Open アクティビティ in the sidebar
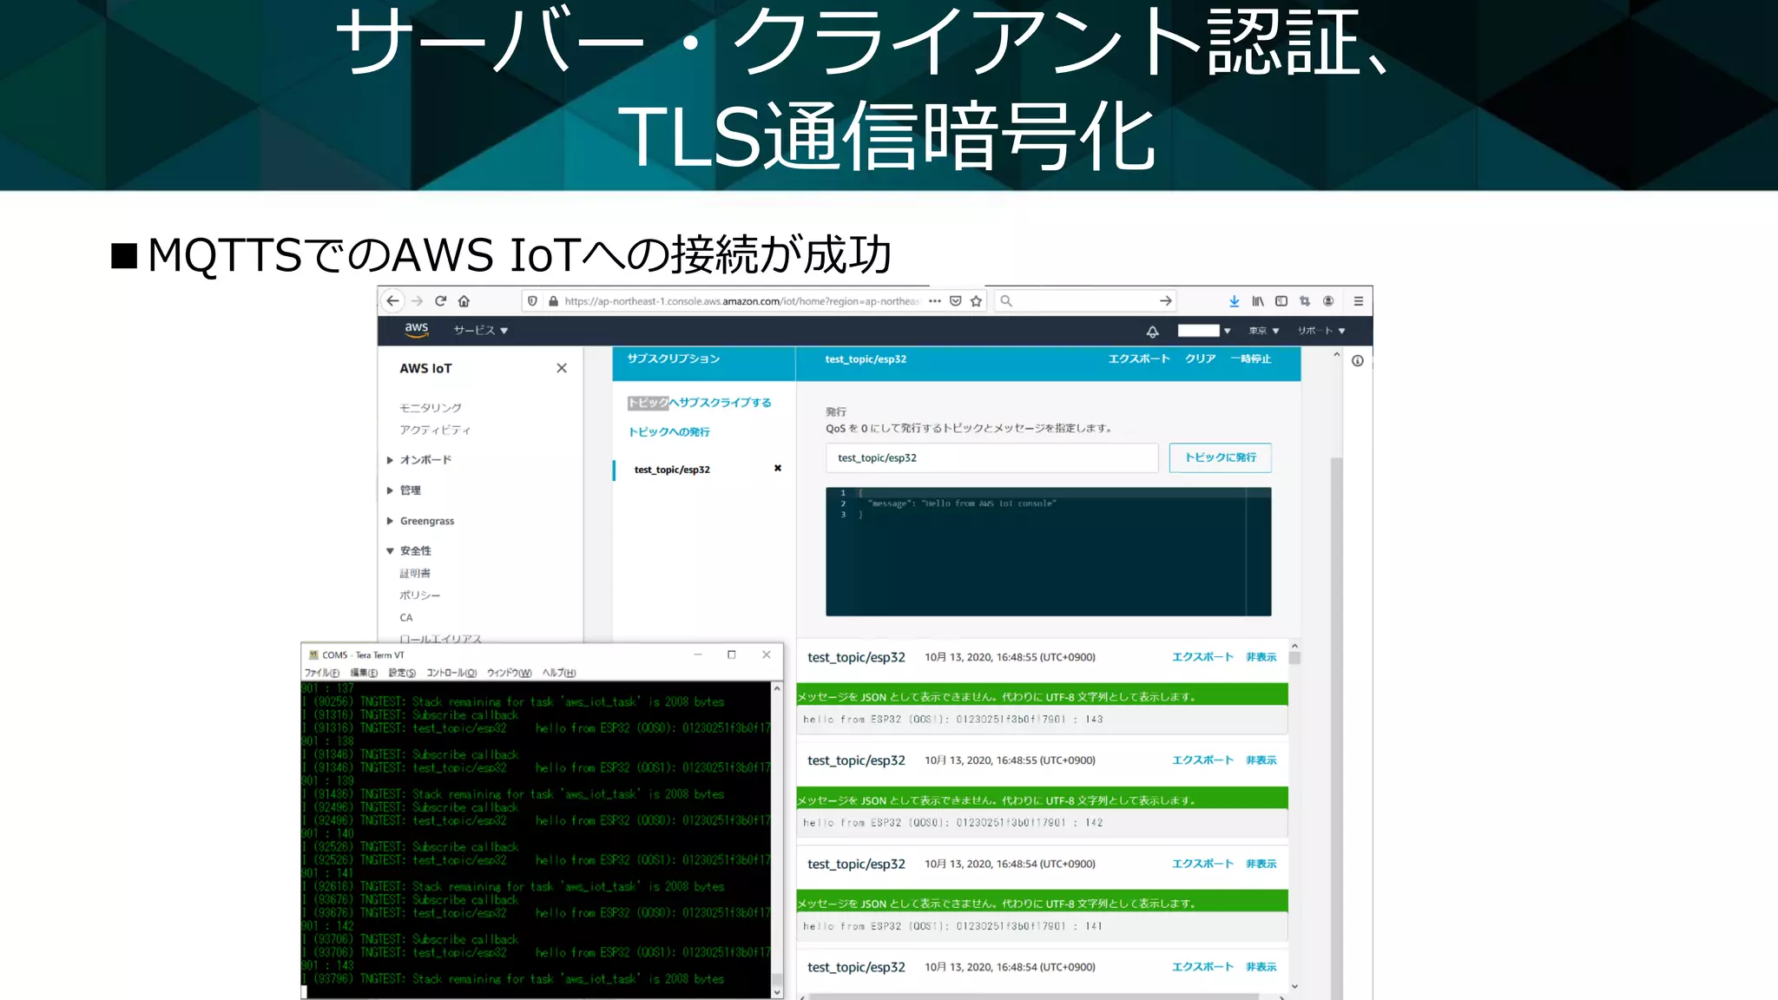 (x=435, y=431)
